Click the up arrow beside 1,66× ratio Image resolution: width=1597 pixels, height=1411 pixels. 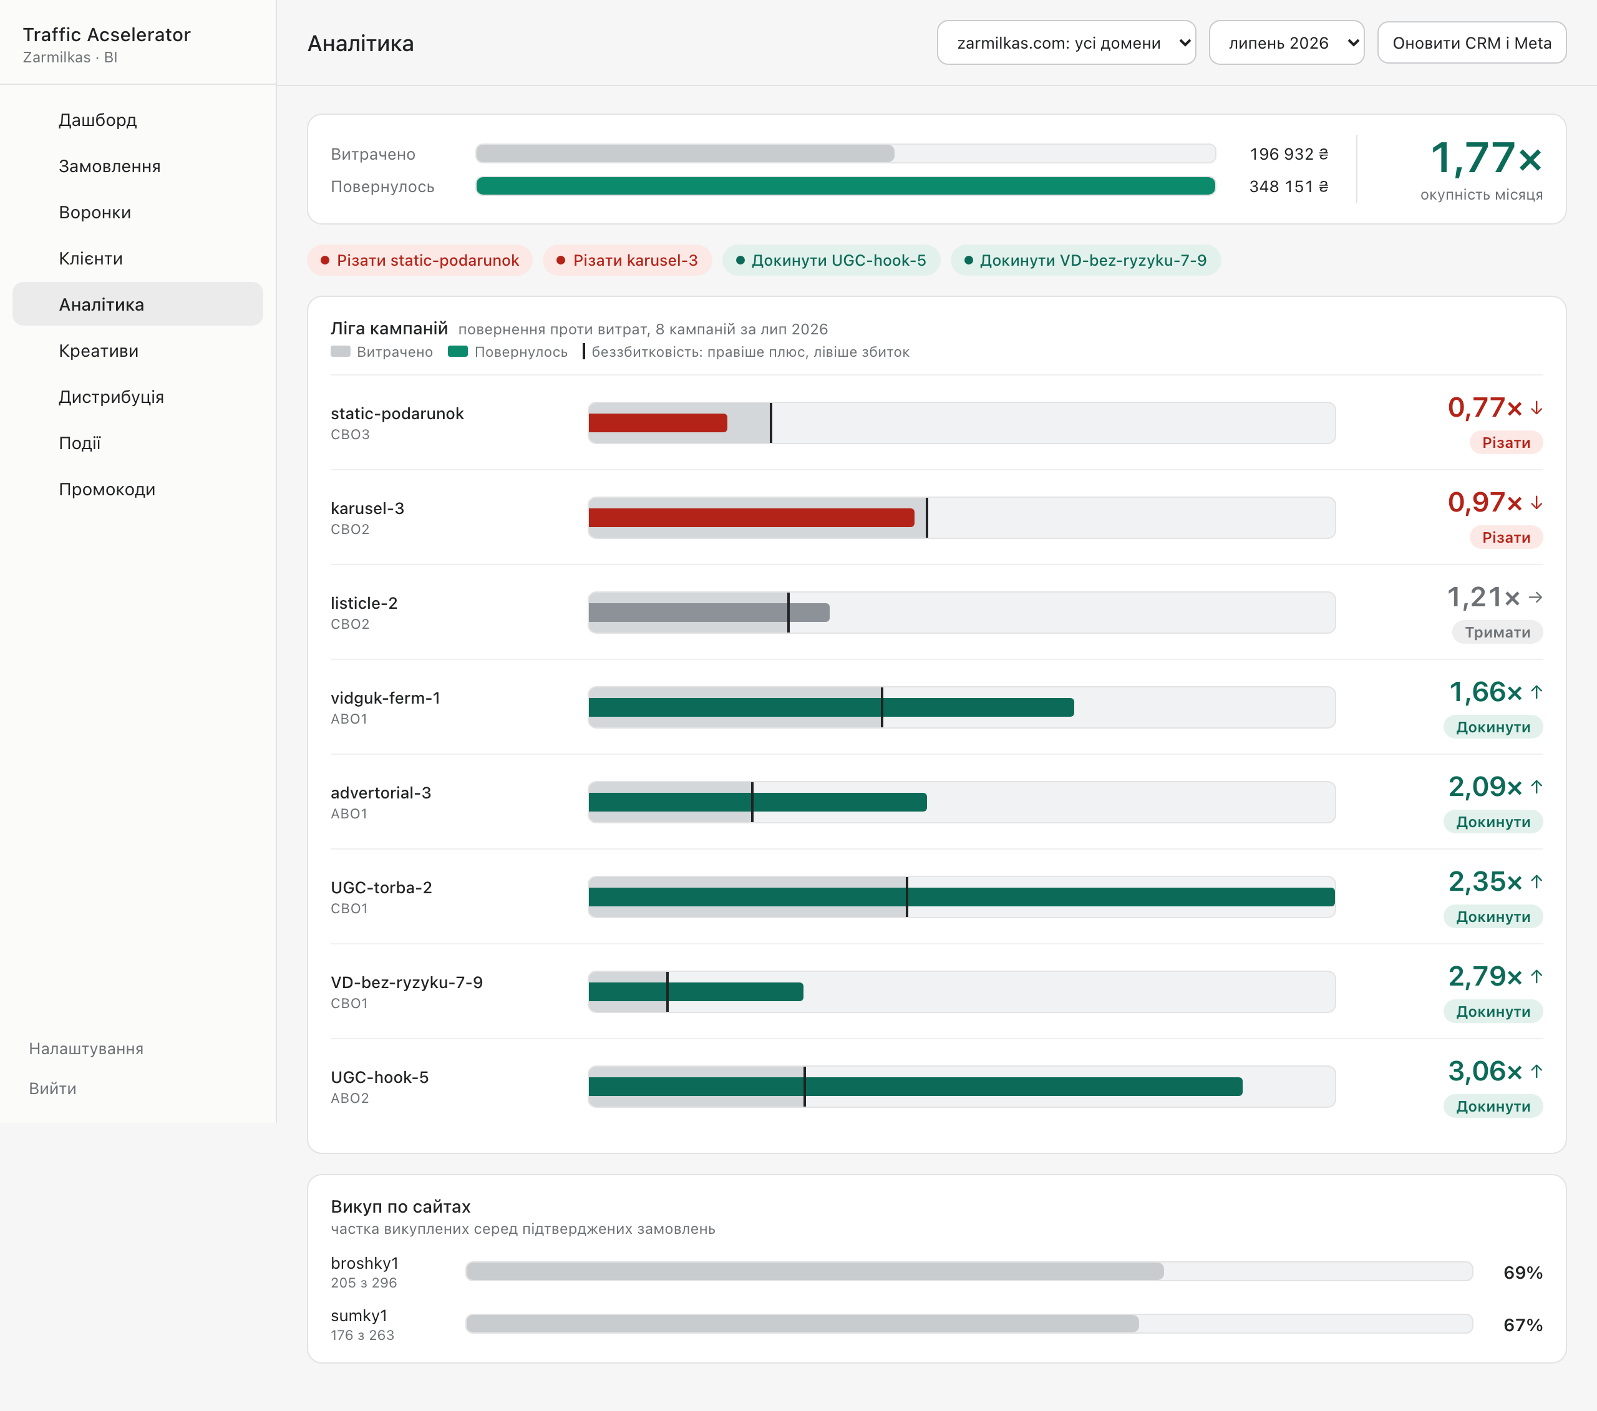pyautogui.click(x=1536, y=691)
